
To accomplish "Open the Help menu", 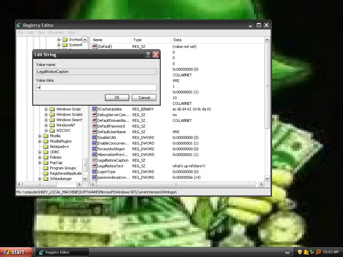I will [x=71, y=32].
